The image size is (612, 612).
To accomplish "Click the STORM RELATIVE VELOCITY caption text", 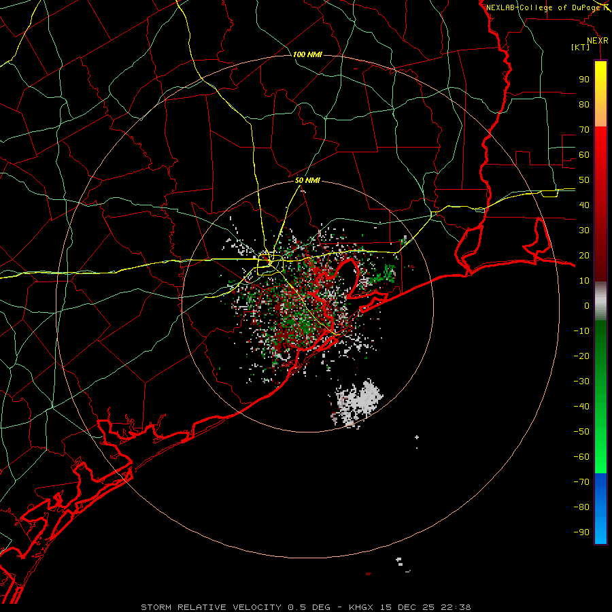I will (211, 607).
